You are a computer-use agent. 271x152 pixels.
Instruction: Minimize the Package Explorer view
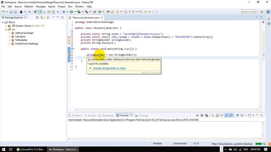[58, 17]
